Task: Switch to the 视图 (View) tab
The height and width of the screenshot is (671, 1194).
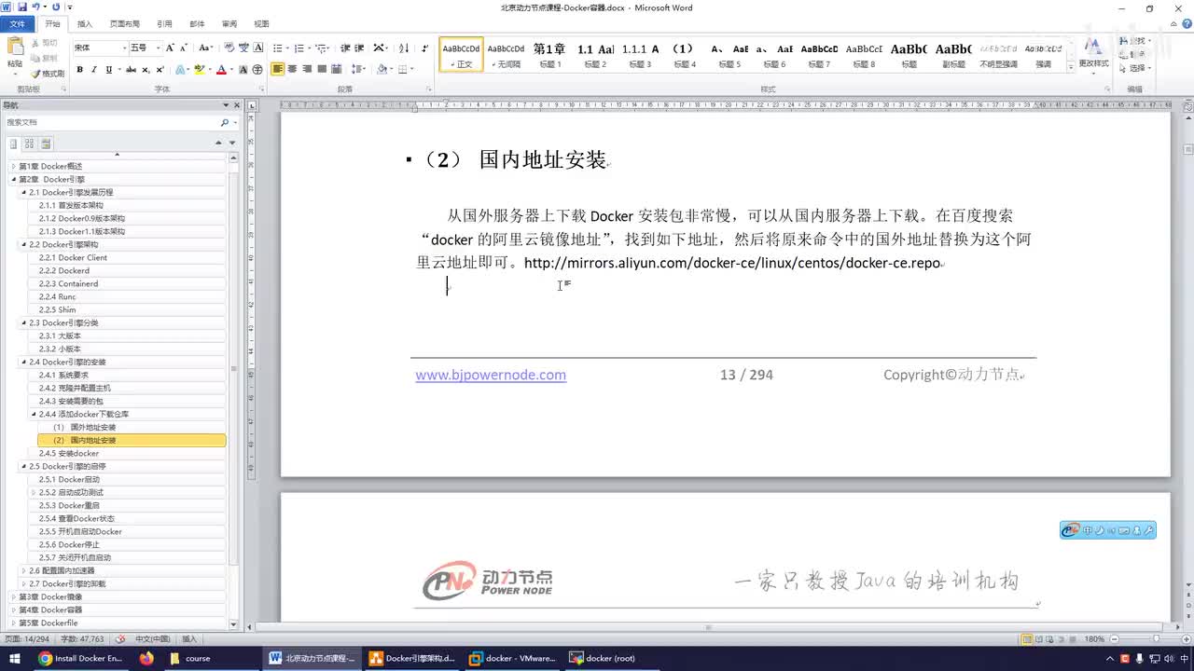Action: (262, 24)
